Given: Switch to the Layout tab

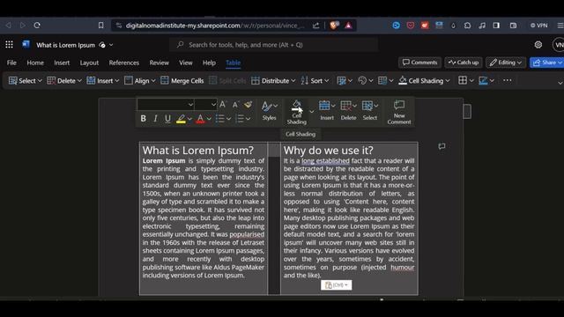Looking at the screenshot, I should coord(89,63).
